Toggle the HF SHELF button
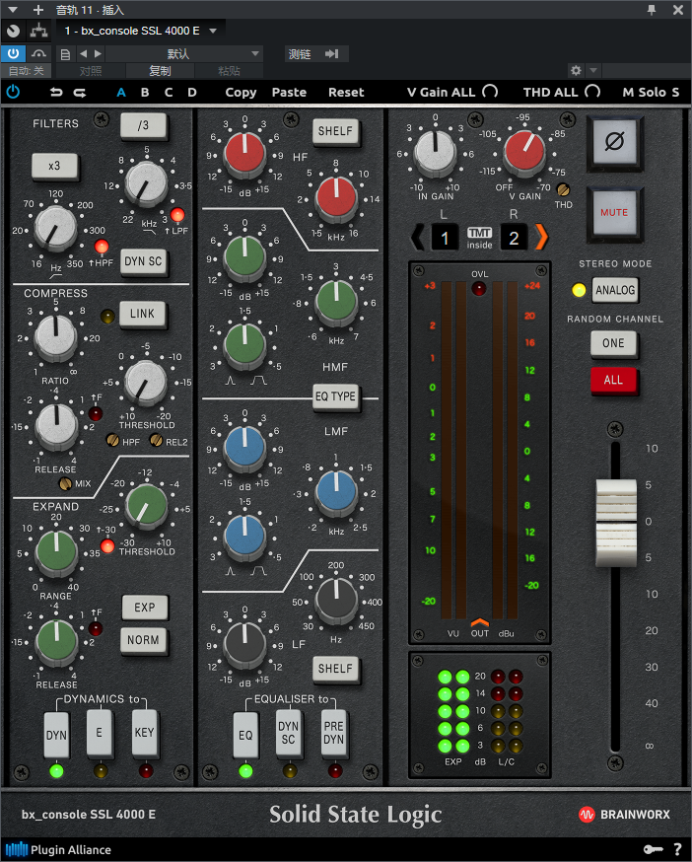 (335, 131)
